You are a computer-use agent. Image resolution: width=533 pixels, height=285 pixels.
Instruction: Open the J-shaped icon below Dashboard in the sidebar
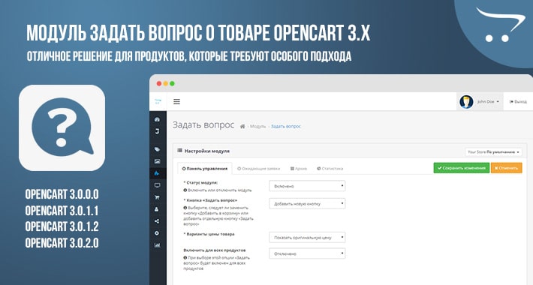pyautogui.click(x=157, y=131)
